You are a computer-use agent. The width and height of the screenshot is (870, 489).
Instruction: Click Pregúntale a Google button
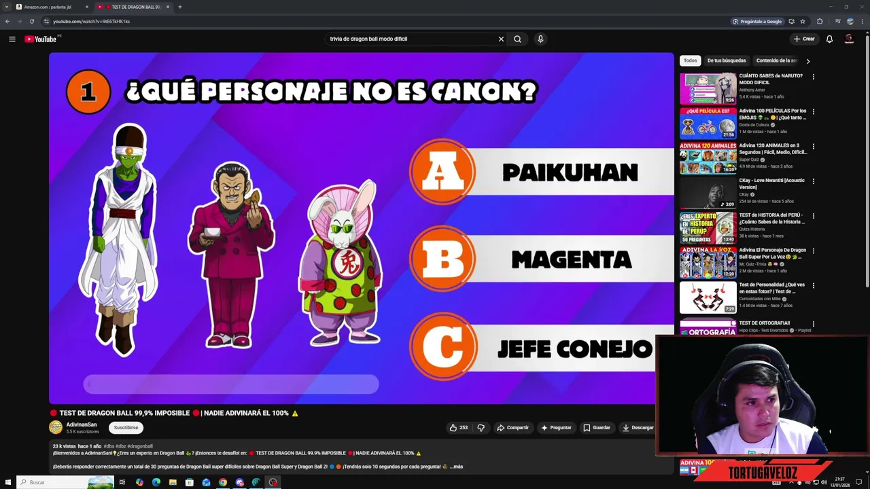click(756, 21)
